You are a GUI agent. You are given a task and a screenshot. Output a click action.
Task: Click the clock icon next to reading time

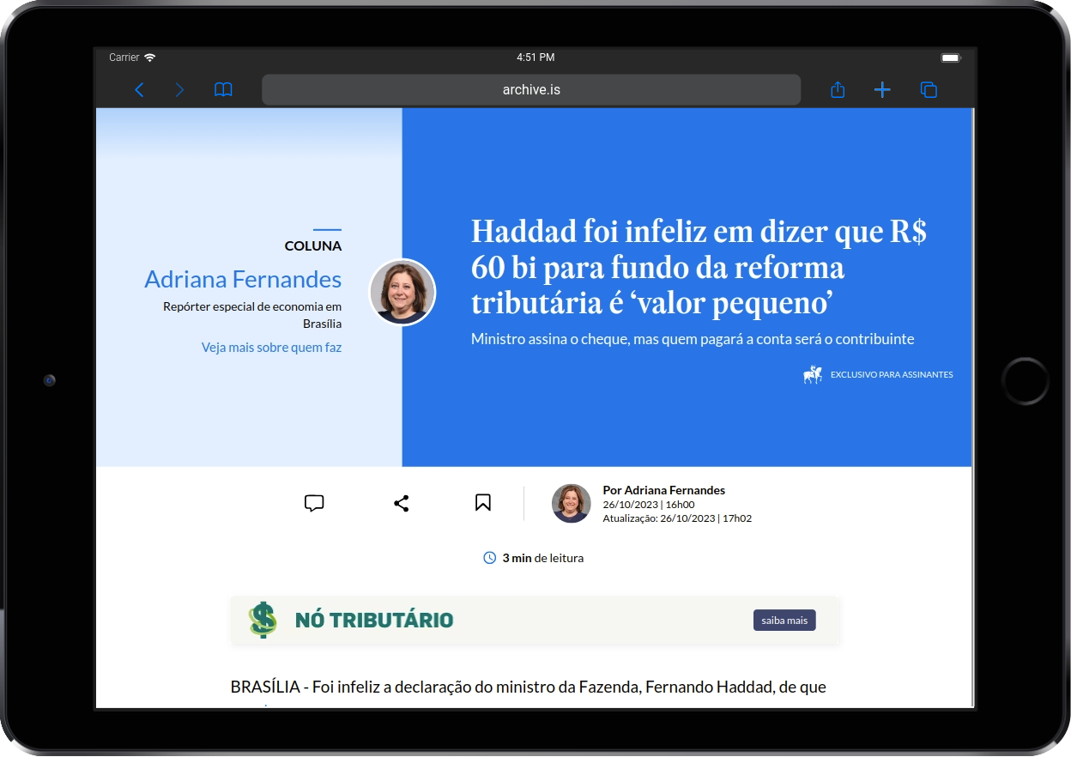(x=489, y=557)
